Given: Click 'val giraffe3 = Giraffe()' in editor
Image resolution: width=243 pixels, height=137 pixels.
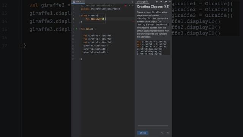Looking at the screenshot, I should coord(98,42).
